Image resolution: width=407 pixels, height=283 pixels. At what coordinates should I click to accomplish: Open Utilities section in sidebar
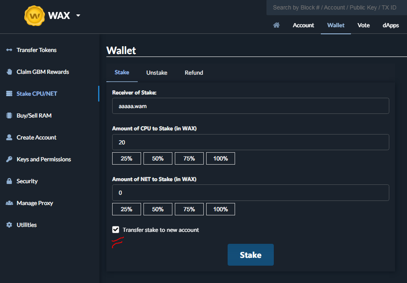point(27,225)
